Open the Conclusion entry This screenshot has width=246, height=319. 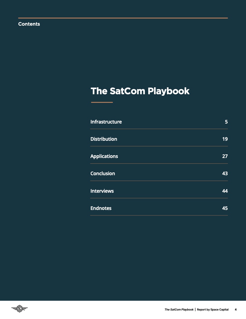[x=102, y=174]
